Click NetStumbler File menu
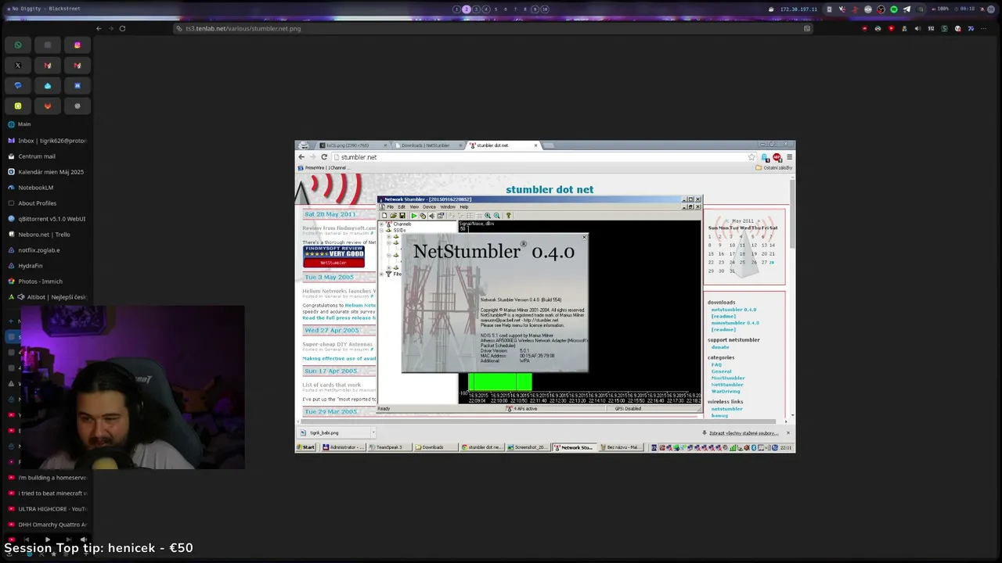The image size is (1002, 563). click(390, 207)
